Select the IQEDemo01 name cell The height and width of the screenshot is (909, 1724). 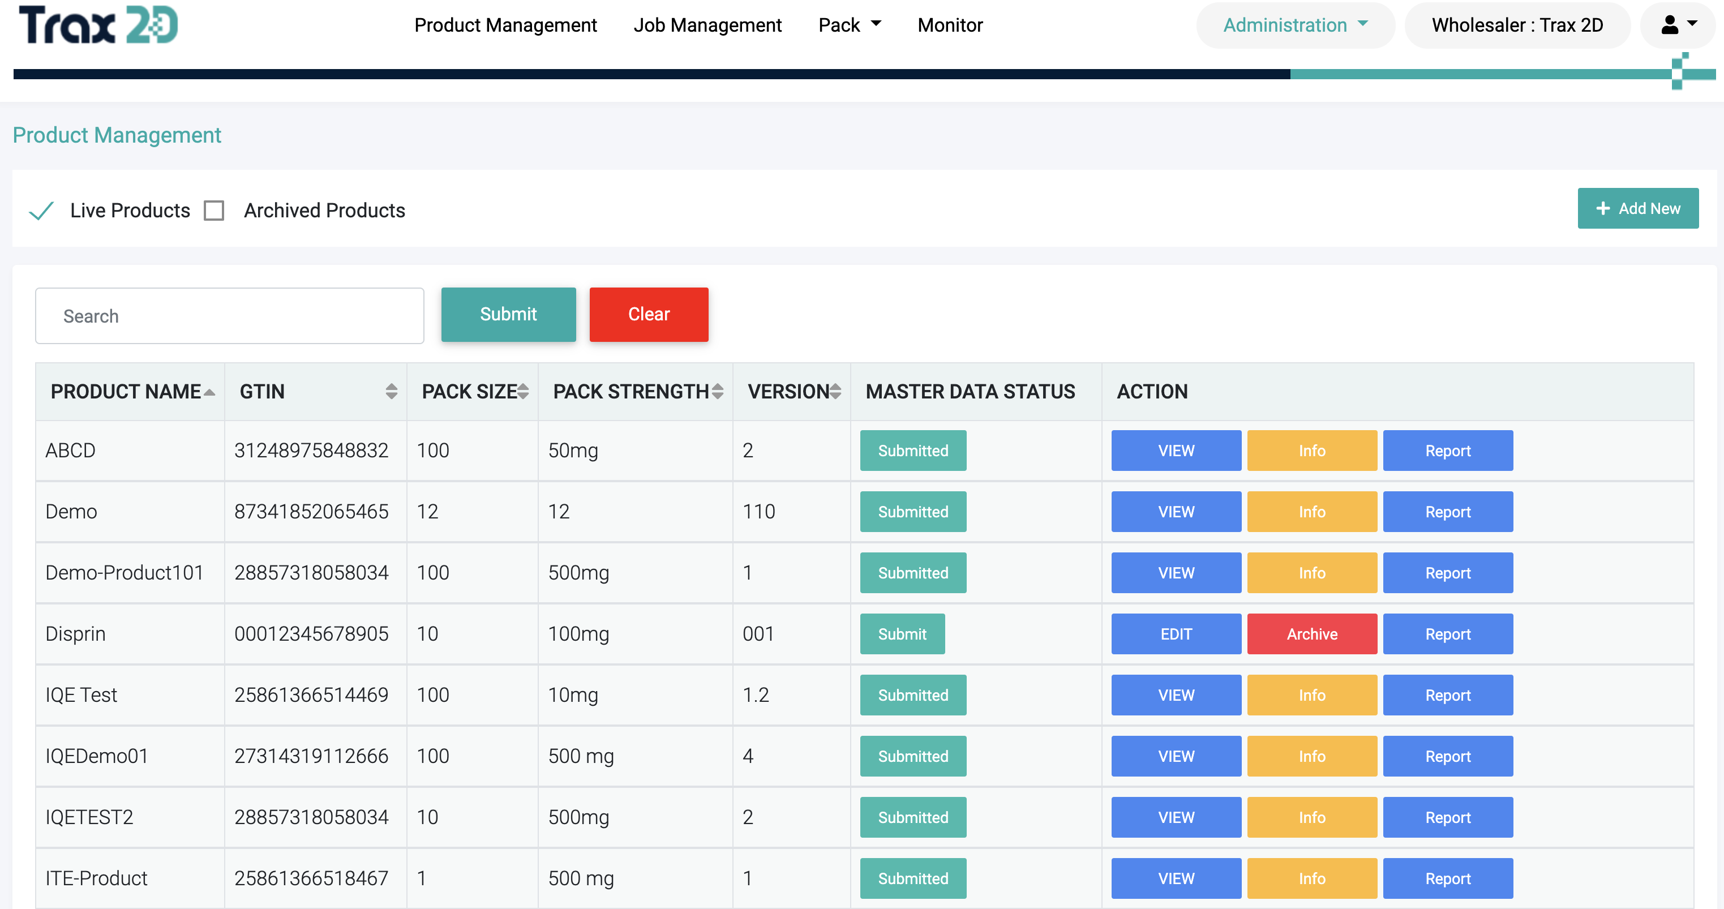(130, 756)
